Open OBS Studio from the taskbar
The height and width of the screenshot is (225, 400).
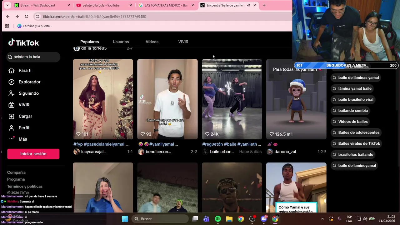click(252, 219)
